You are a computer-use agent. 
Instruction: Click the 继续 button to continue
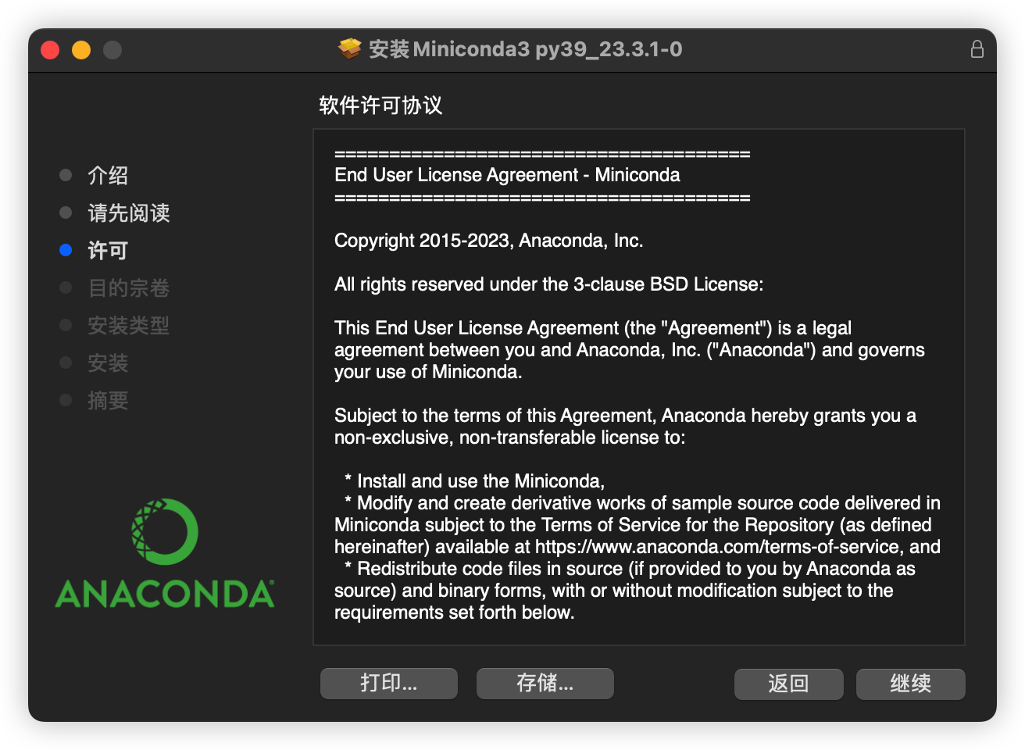click(x=911, y=684)
